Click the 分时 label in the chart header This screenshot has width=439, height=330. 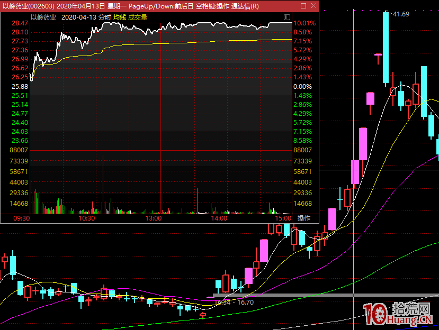coord(105,17)
